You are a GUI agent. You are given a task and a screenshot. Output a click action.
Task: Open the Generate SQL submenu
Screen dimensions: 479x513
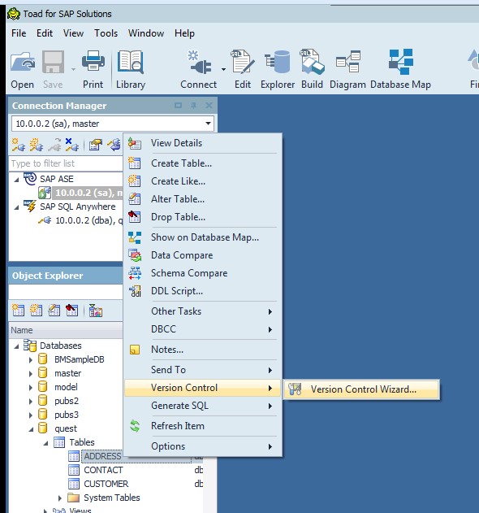click(203, 406)
